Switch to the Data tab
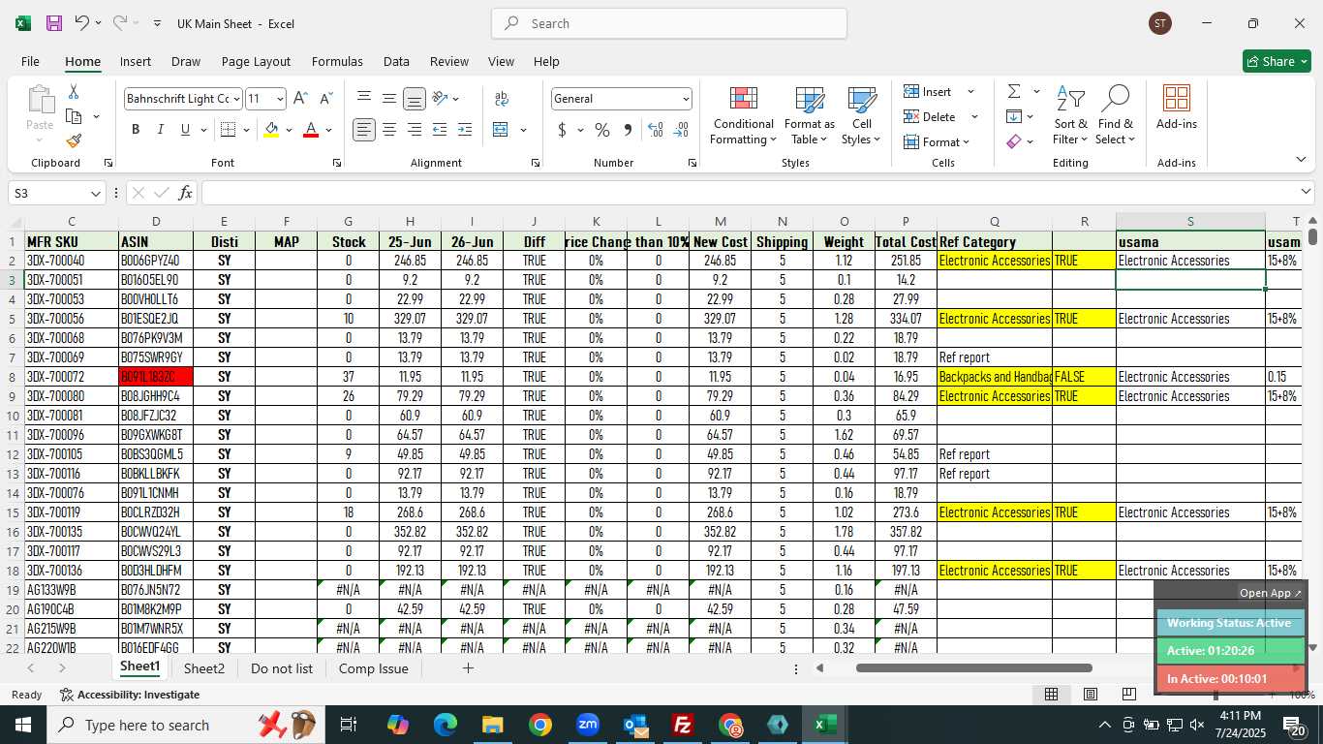The width and height of the screenshot is (1323, 744). click(x=396, y=61)
